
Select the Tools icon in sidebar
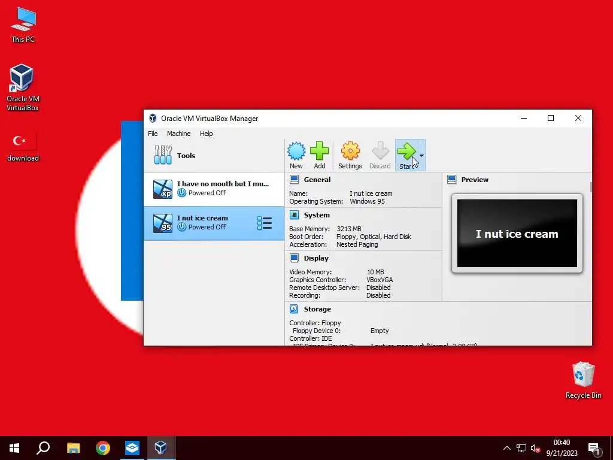point(163,155)
